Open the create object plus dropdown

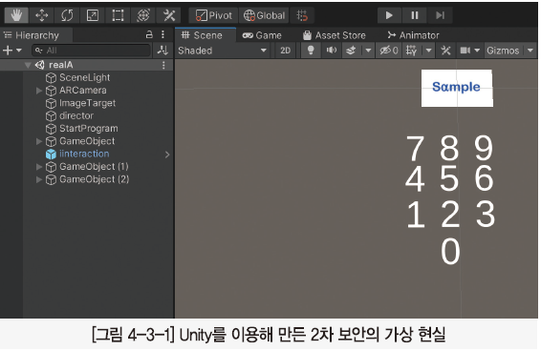[12, 51]
